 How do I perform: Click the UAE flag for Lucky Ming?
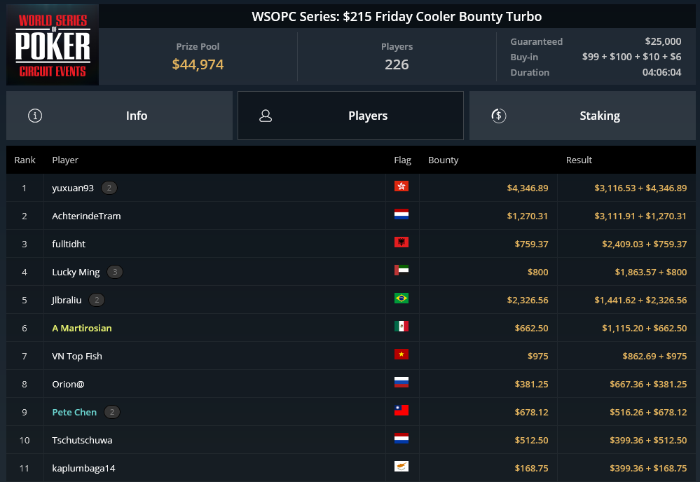tap(402, 270)
